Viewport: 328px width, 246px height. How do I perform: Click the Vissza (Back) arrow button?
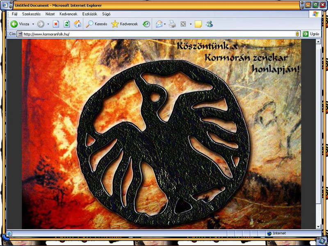20,24
